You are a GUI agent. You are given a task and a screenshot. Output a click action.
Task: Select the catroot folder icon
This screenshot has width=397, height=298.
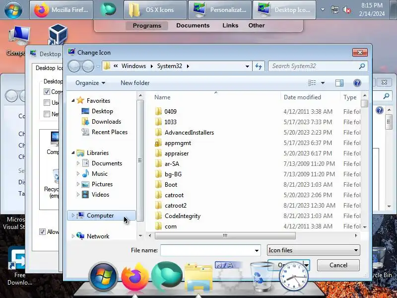point(158,195)
